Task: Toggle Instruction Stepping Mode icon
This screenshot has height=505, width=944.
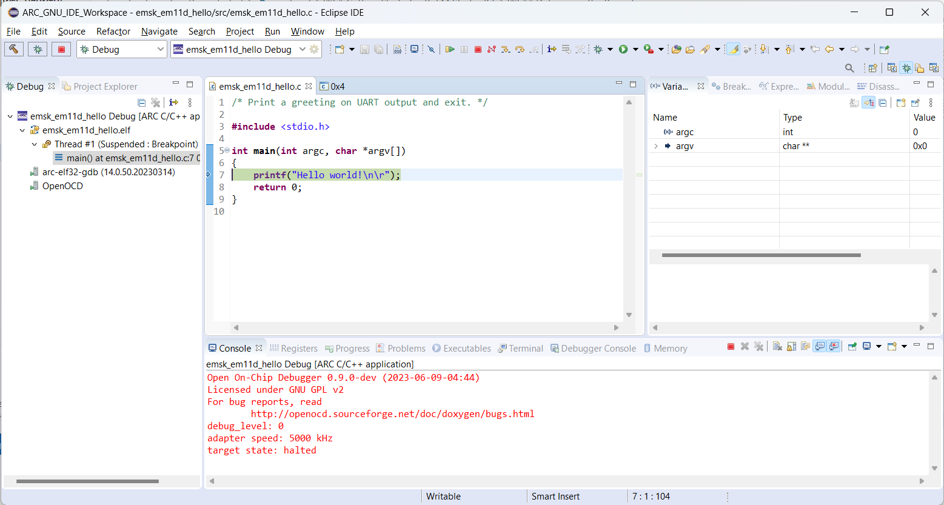Action: 552,49
